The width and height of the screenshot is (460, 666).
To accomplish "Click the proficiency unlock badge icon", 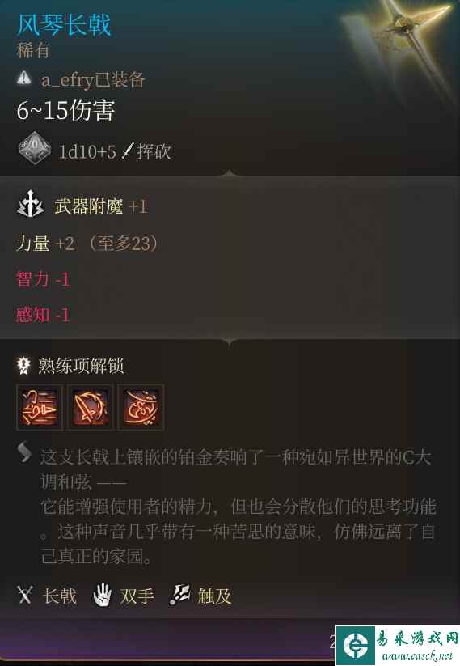I will [x=23, y=366].
